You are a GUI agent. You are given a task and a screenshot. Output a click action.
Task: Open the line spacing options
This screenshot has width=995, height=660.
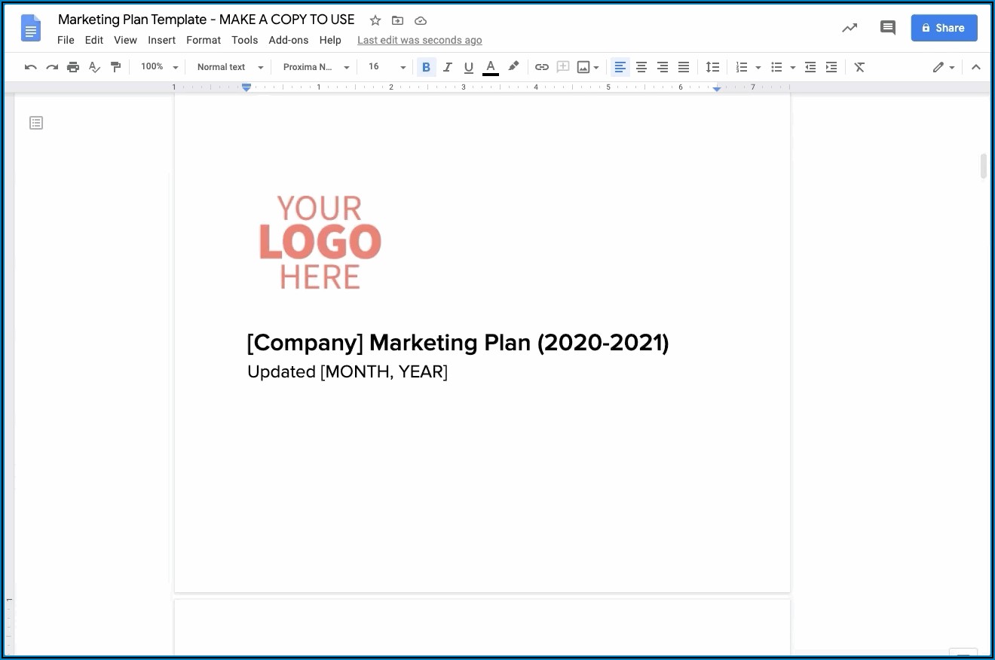pyautogui.click(x=712, y=67)
